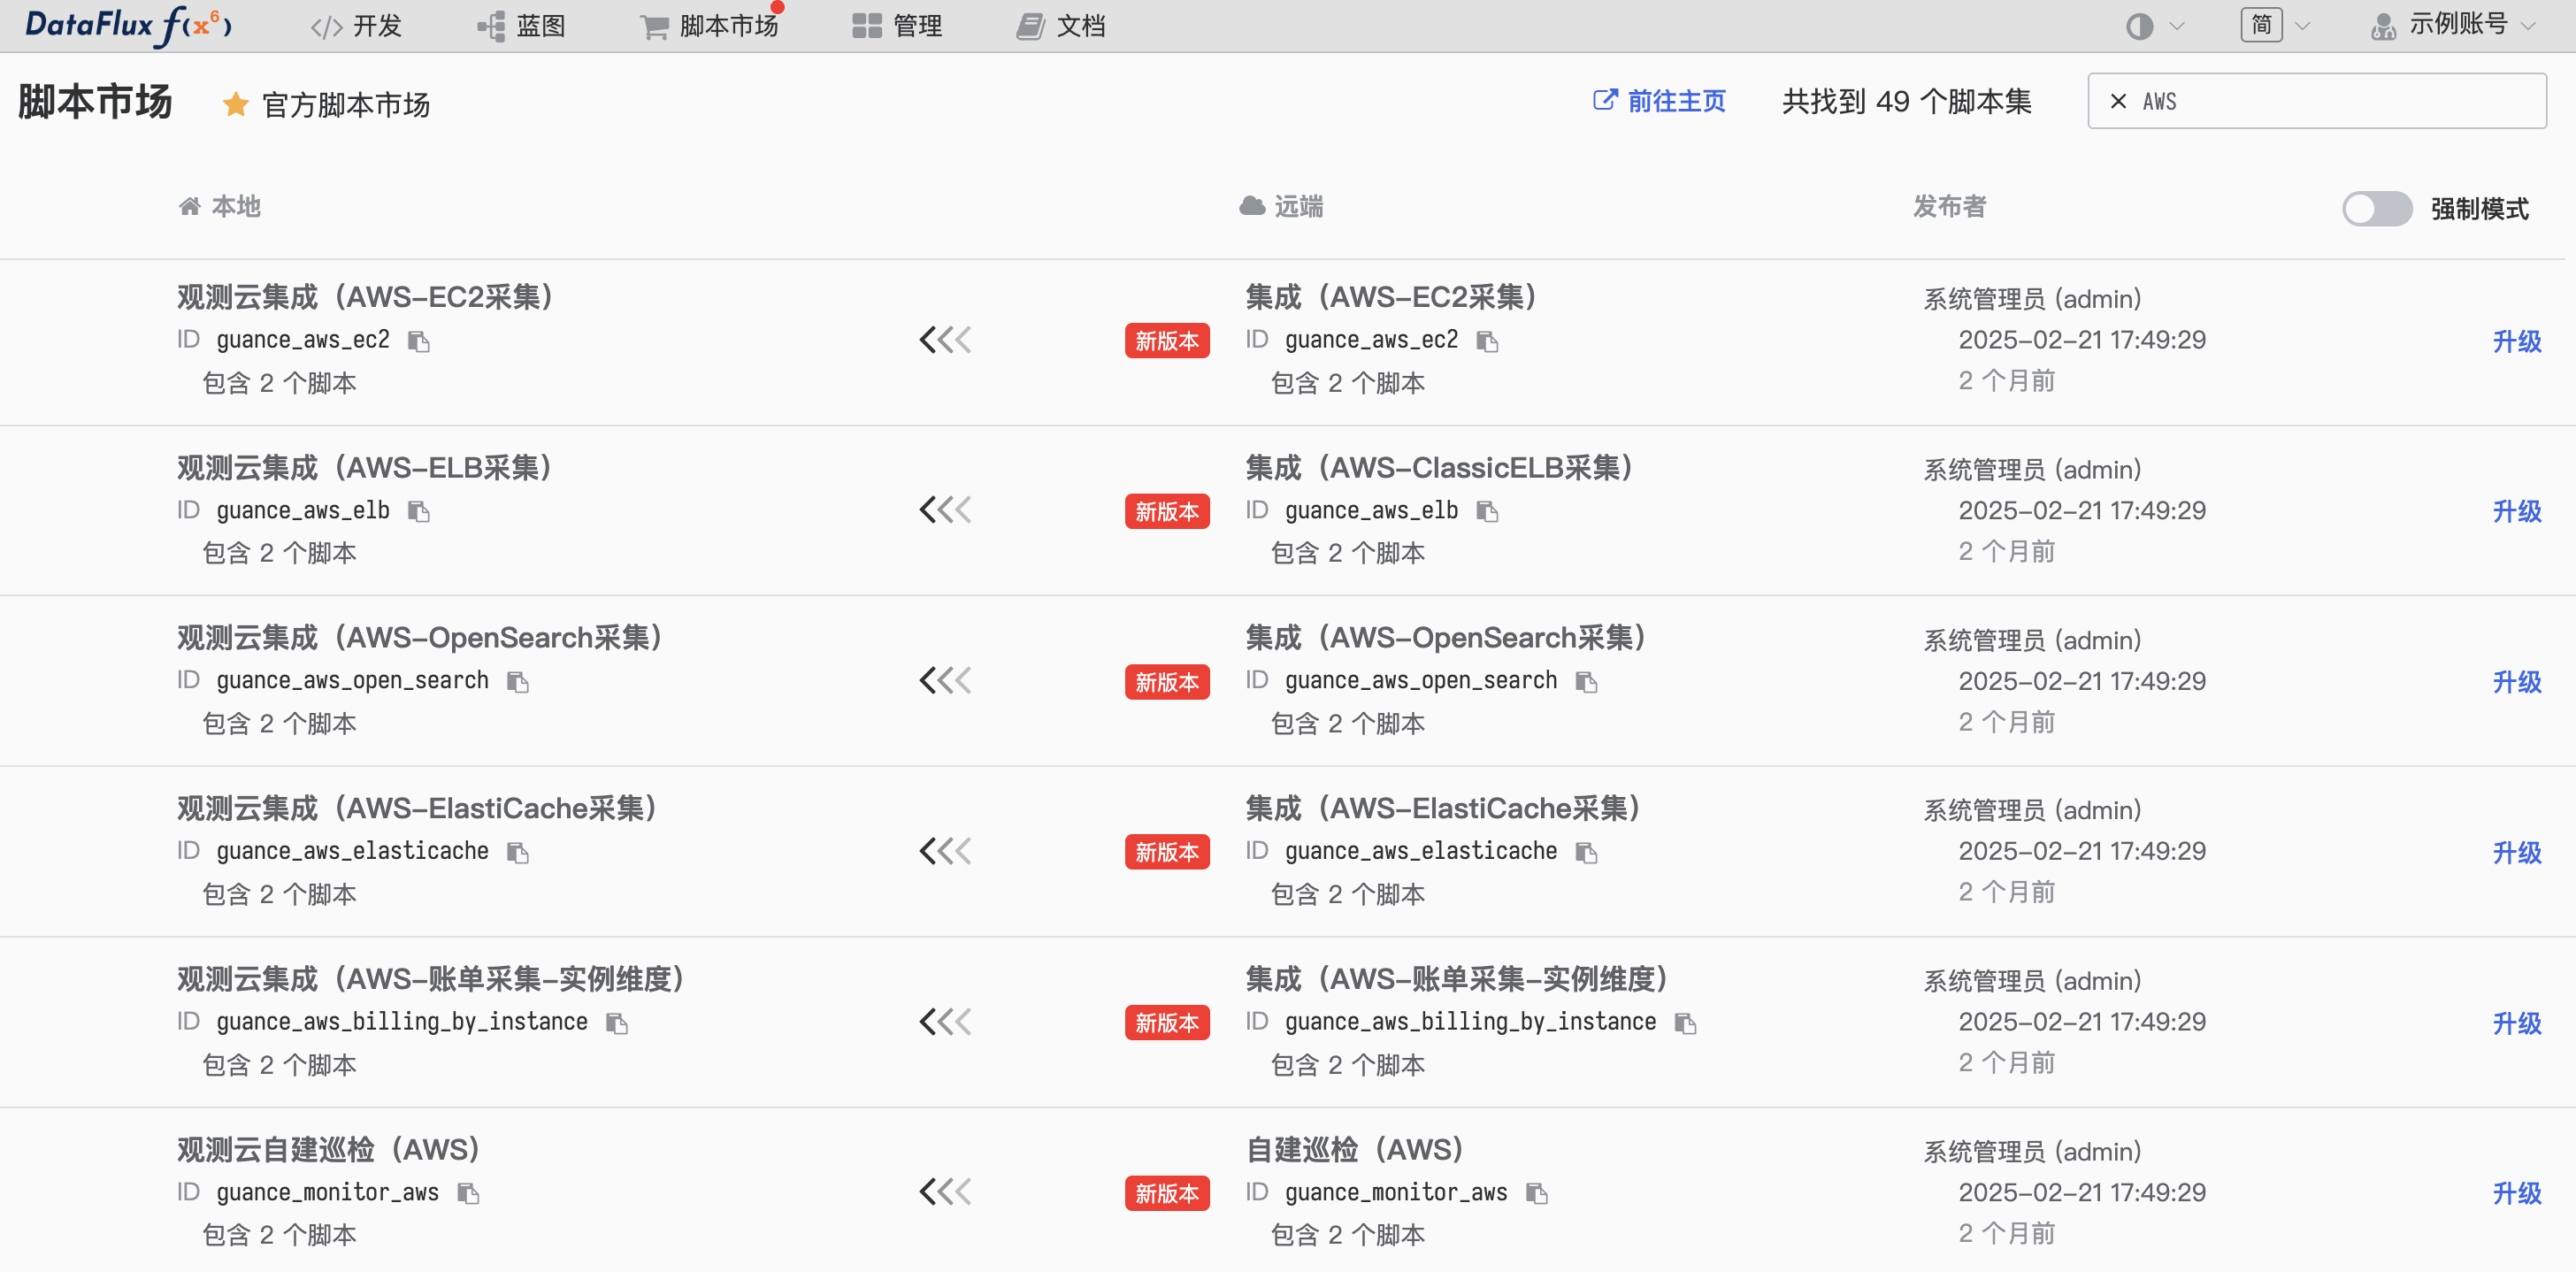
Task: Copy remote ID guance_aws_open_search
Action: click(1587, 683)
